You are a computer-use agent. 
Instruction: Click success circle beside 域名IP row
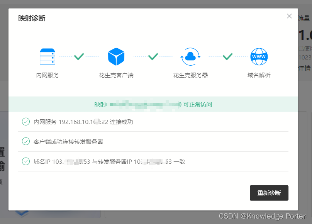click(x=26, y=161)
